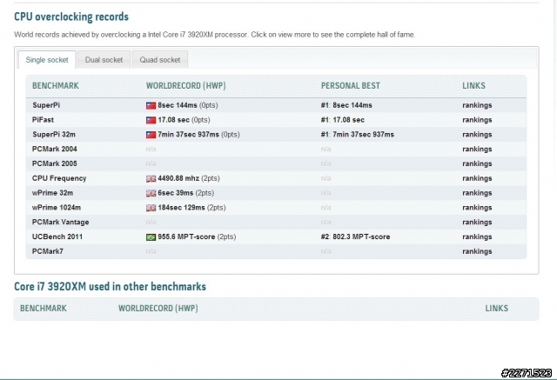Viewport: 557px width, 380px height.
Task: Open the Quad socket tab
Action: click(160, 60)
